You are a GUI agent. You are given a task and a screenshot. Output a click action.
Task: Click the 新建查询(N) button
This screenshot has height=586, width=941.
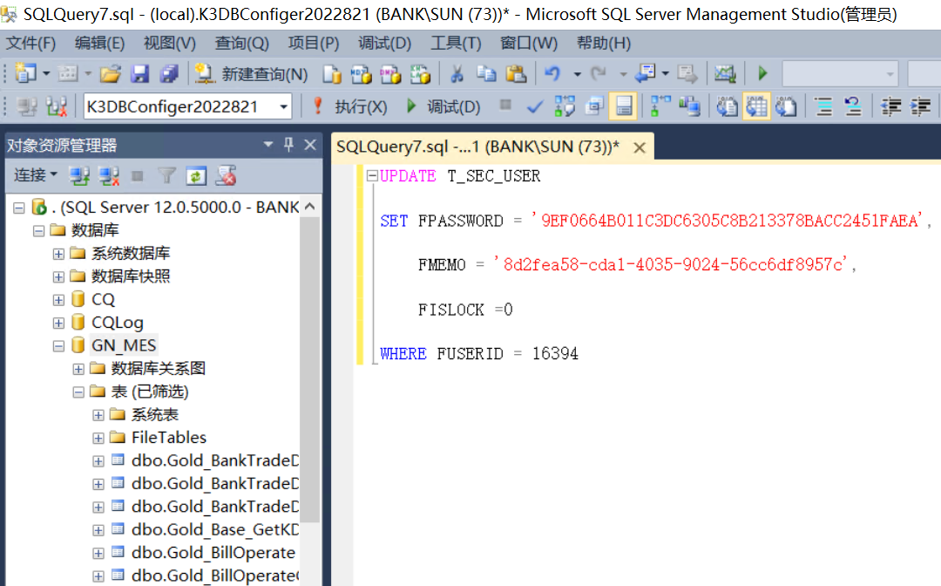pos(252,74)
